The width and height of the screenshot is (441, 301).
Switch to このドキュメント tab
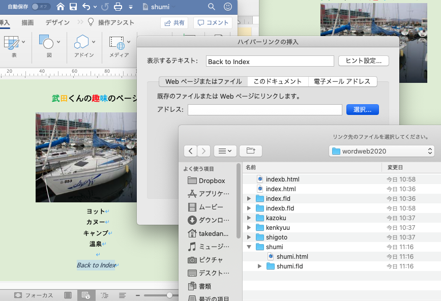point(277,81)
